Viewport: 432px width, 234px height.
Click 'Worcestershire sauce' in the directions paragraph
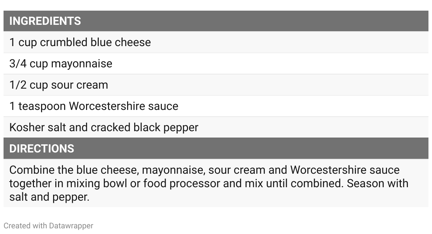345,170
